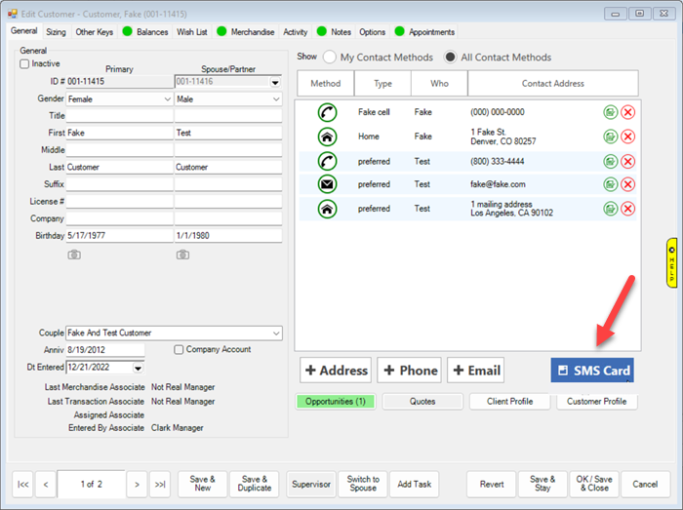683x510 pixels.
Task: Enable the Company Account checkbox
Action: pyautogui.click(x=179, y=349)
